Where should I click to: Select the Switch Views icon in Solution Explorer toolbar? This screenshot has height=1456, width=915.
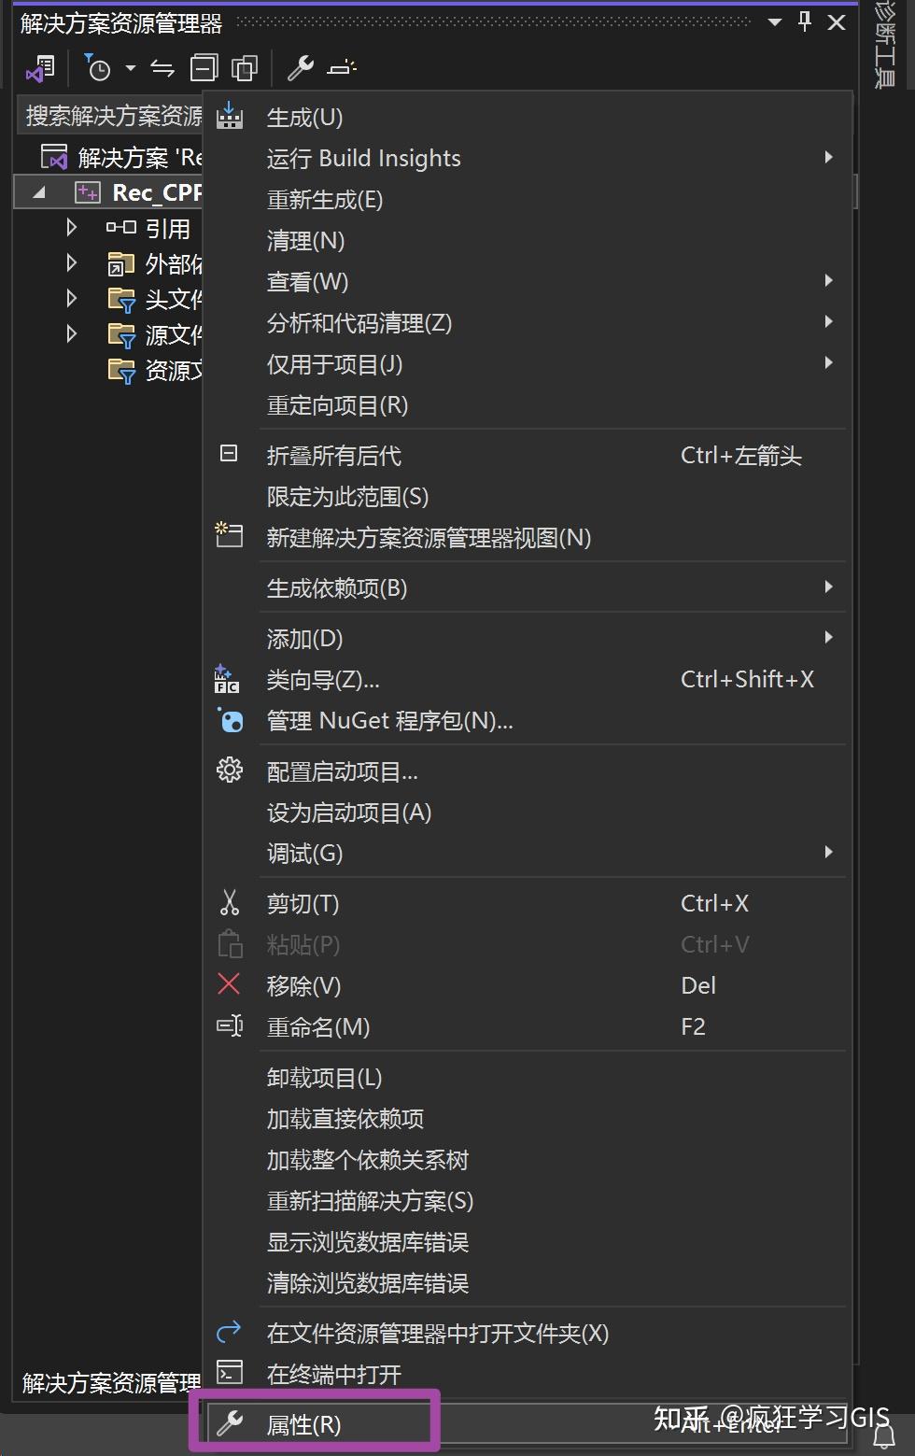coord(39,67)
